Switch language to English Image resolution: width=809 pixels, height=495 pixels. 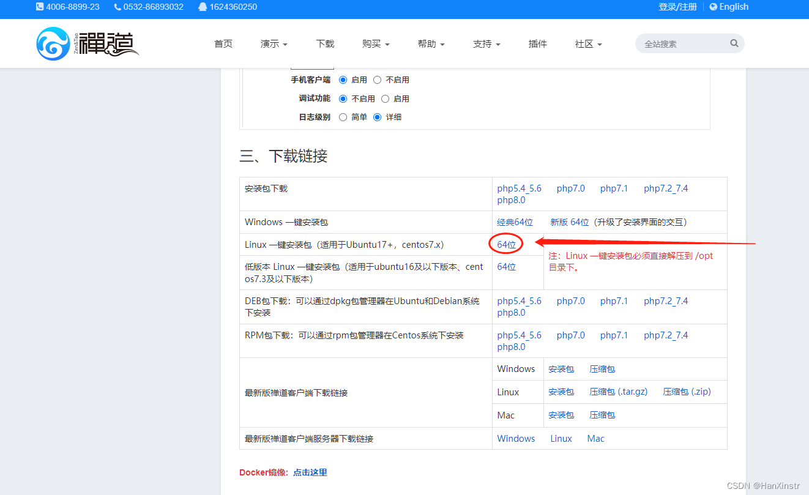(x=734, y=7)
